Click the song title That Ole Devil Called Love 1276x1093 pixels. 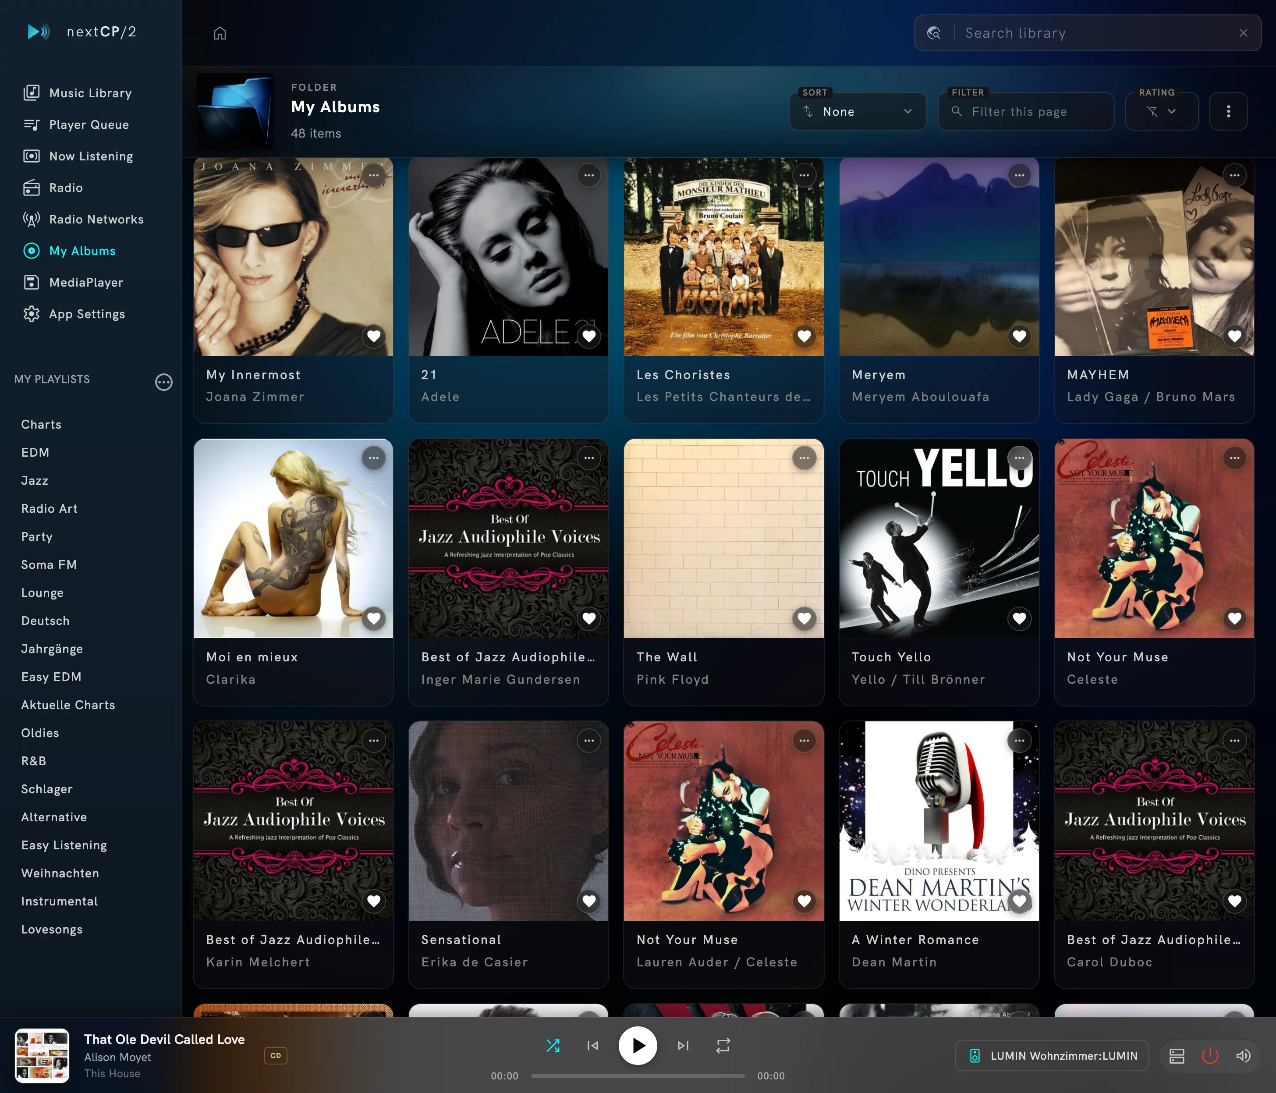pyautogui.click(x=164, y=1040)
